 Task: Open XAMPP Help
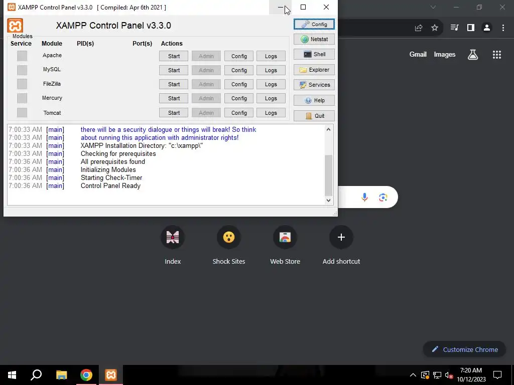tap(314, 100)
